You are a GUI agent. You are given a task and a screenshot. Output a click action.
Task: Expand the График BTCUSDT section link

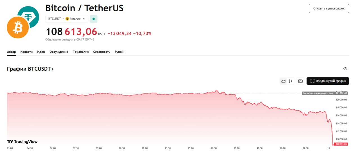(x=30, y=69)
